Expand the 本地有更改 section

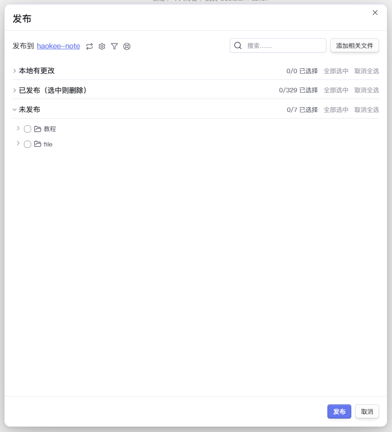tap(15, 71)
